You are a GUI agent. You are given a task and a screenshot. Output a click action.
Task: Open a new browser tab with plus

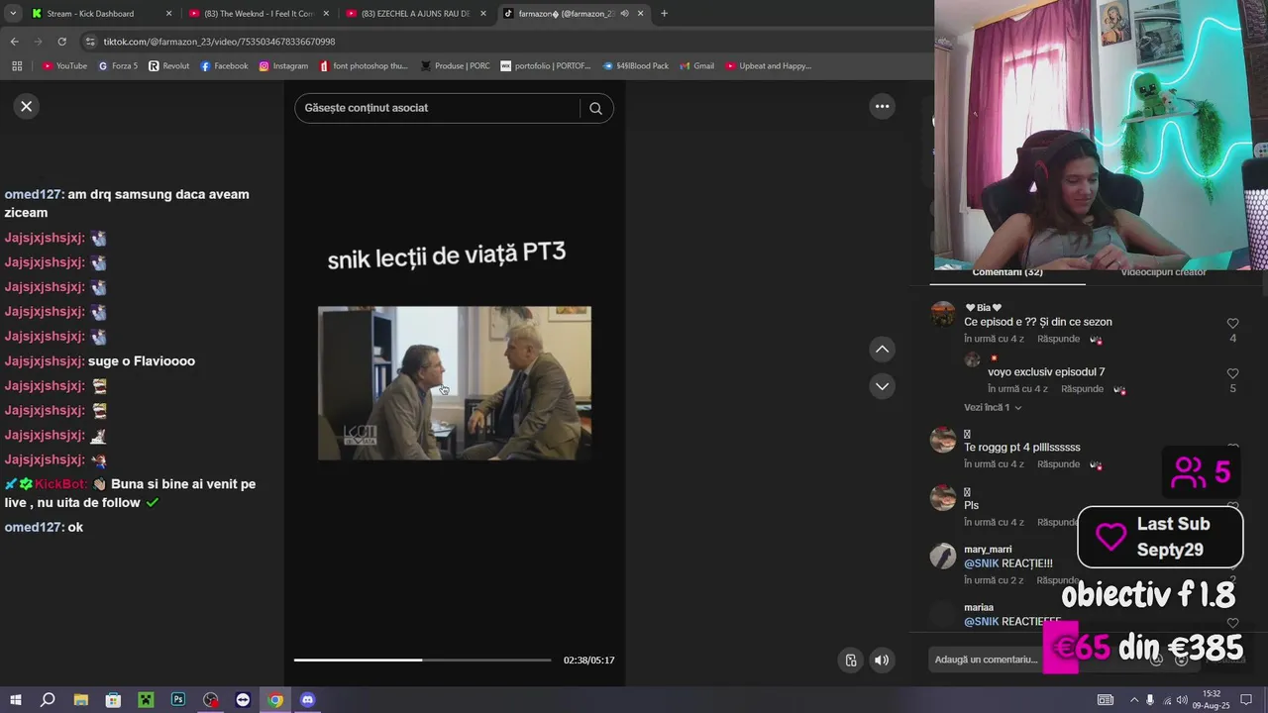(x=664, y=14)
